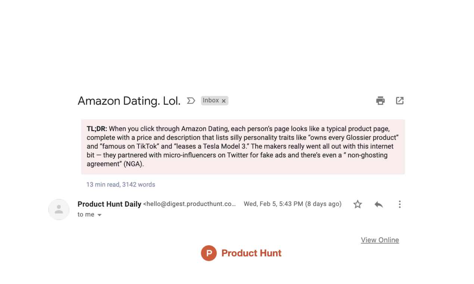
Task: Open the email in a new window
Action: (x=400, y=101)
